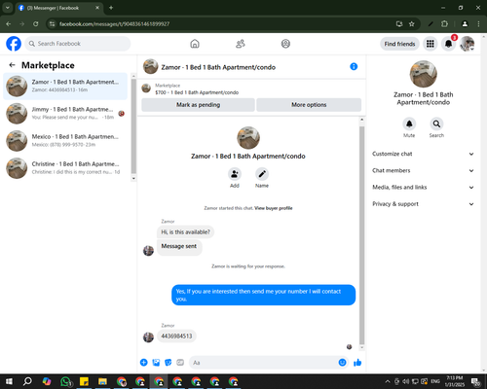487x389 pixels.
Task: Open the Friends icon in top navigation
Action: tap(241, 44)
